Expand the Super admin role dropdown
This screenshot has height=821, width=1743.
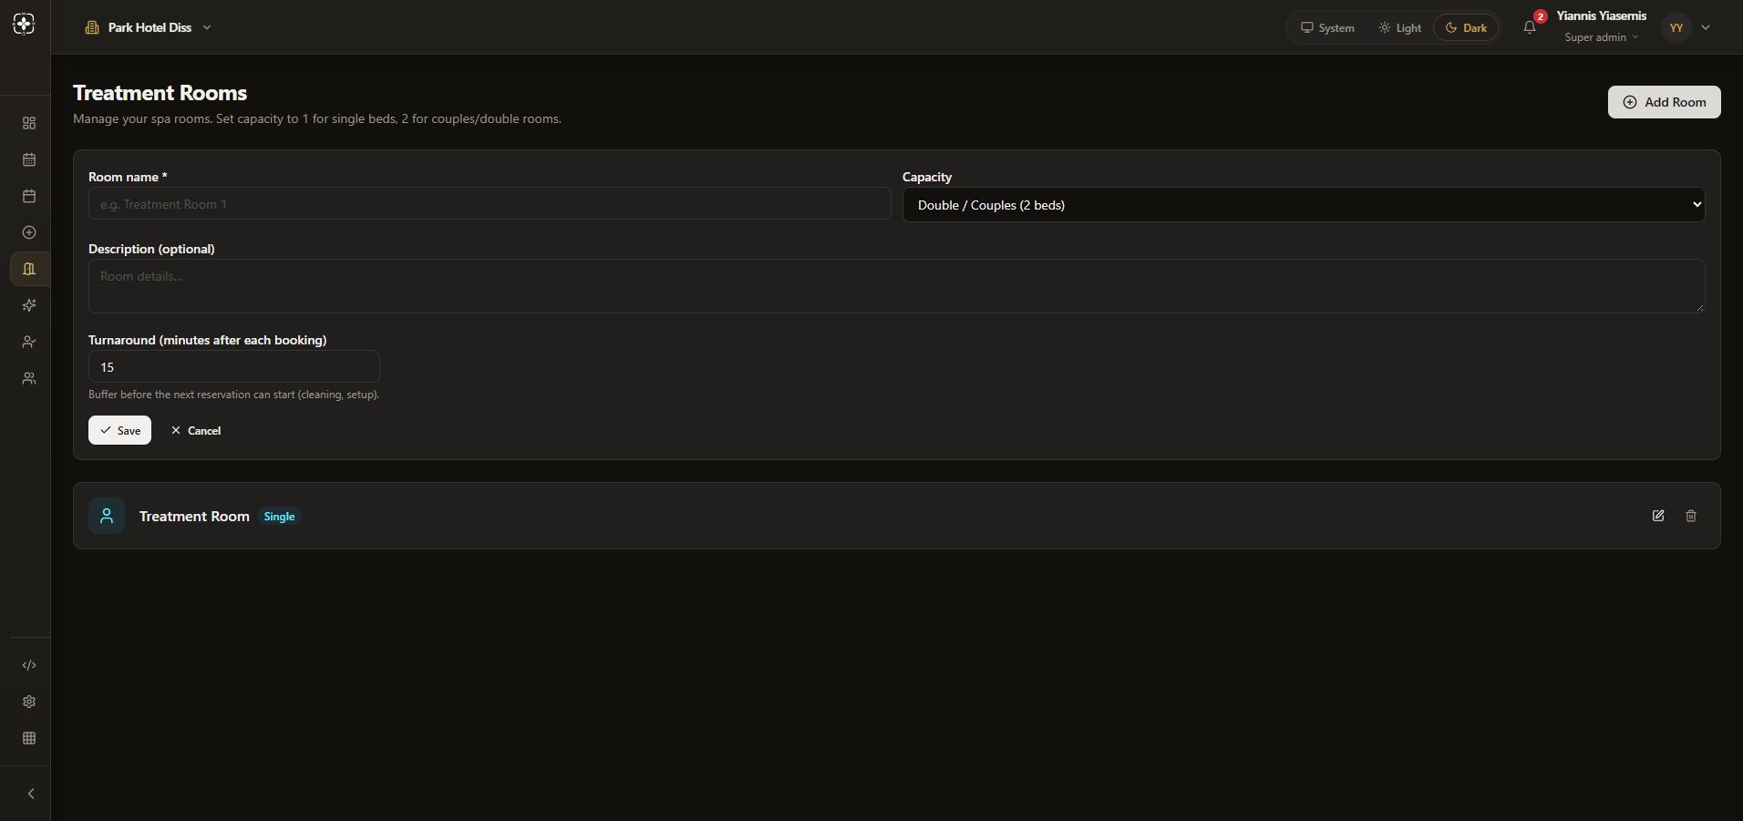(x=1602, y=37)
